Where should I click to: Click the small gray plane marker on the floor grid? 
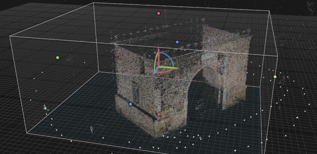click(92, 130)
